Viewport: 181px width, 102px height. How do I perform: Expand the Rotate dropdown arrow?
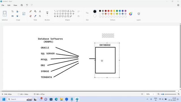(20, 11)
